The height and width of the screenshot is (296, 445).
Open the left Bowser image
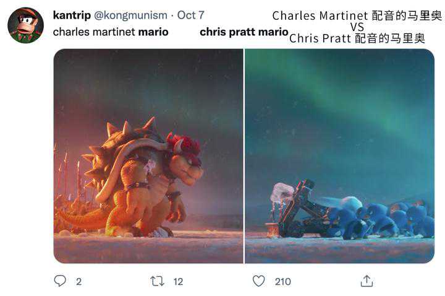click(x=148, y=156)
